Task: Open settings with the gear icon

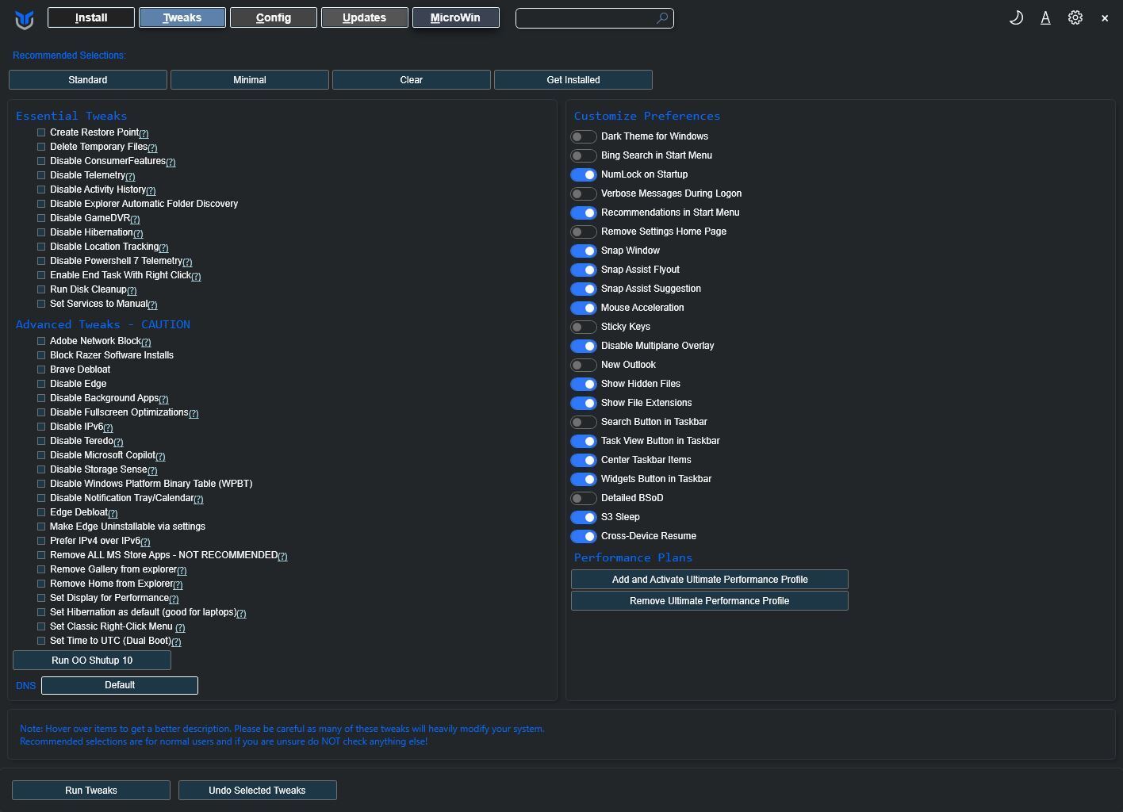Action: 1075,17
